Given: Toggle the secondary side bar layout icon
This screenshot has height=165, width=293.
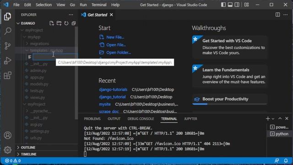Looking at the screenshot, I should click(237, 5).
